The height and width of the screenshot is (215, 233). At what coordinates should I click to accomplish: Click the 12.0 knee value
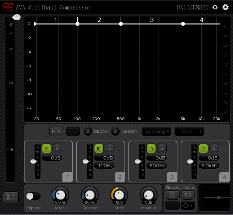(119, 202)
